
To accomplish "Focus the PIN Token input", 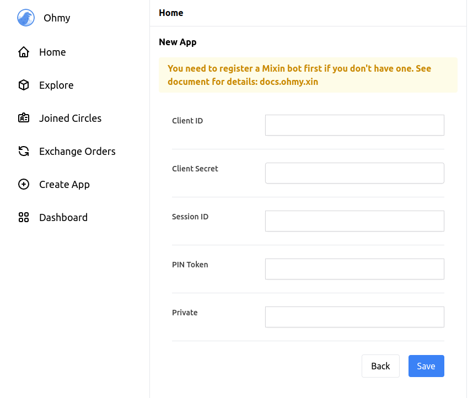I will [354, 269].
